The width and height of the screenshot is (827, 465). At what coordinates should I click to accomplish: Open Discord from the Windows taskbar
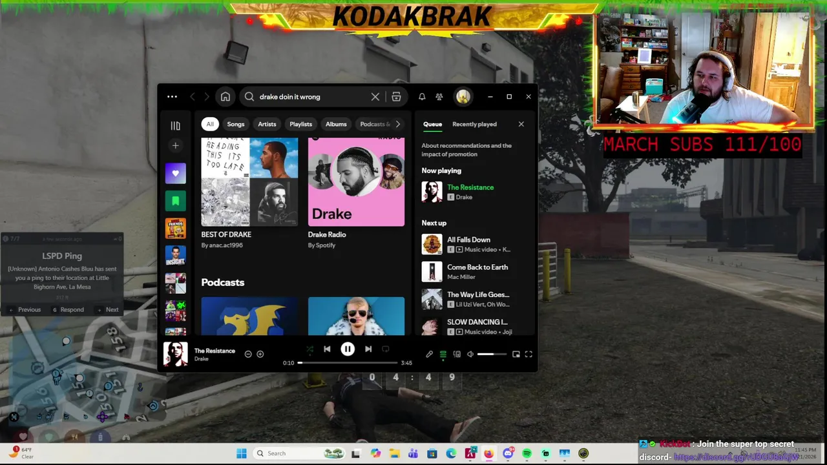coord(508,453)
